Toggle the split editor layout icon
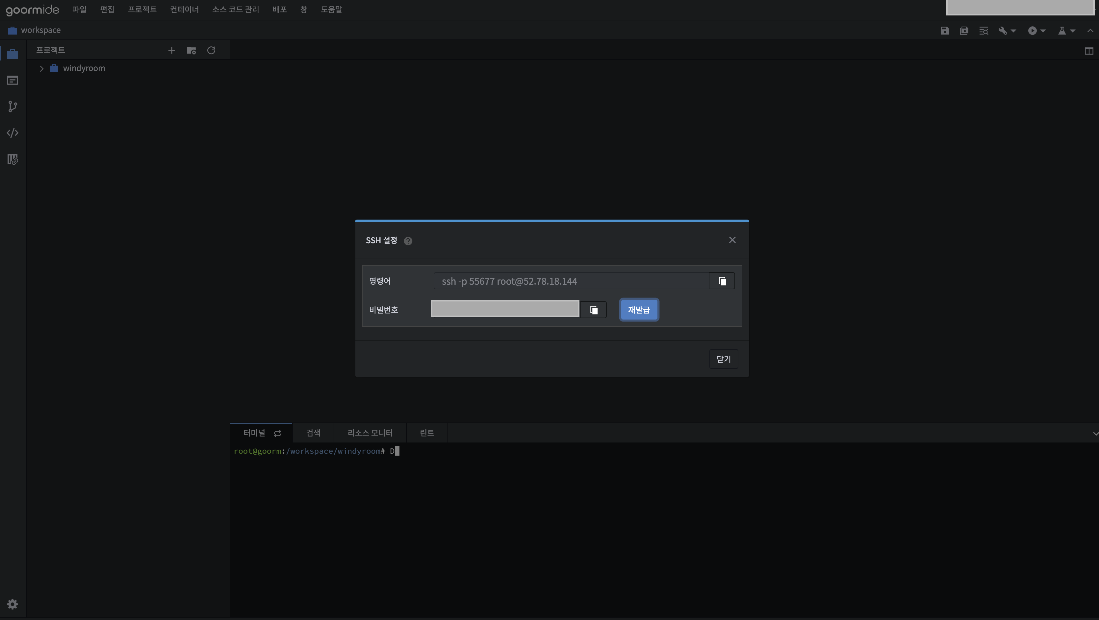 (x=1089, y=51)
